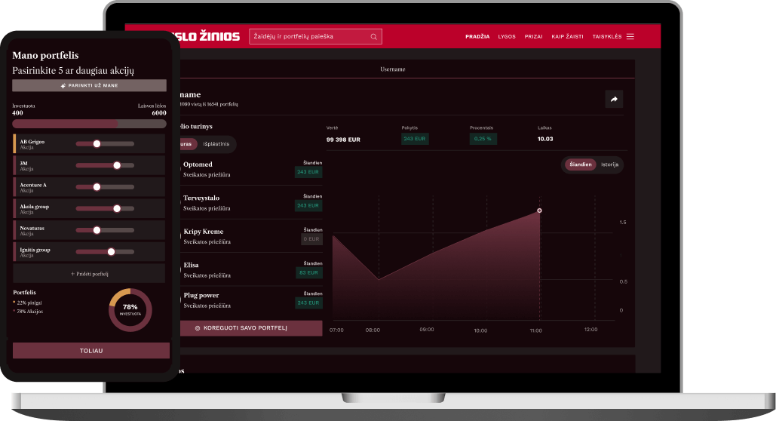Click the share arrow icon
This screenshot has width=776, height=421.
pyautogui.click(x=614, y=99)
